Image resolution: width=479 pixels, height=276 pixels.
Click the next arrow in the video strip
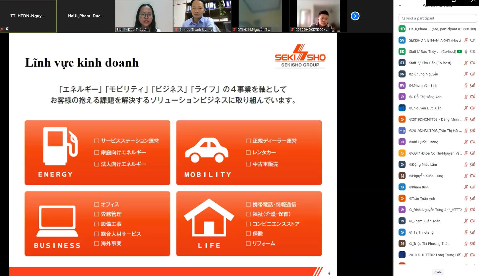(355, 16)
